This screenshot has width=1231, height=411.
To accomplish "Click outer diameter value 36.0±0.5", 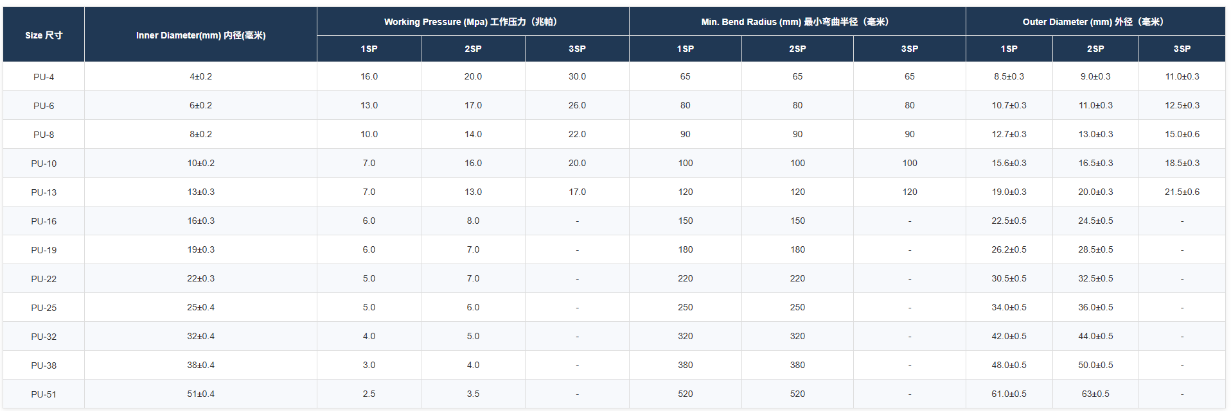I will coord(1095,307).
